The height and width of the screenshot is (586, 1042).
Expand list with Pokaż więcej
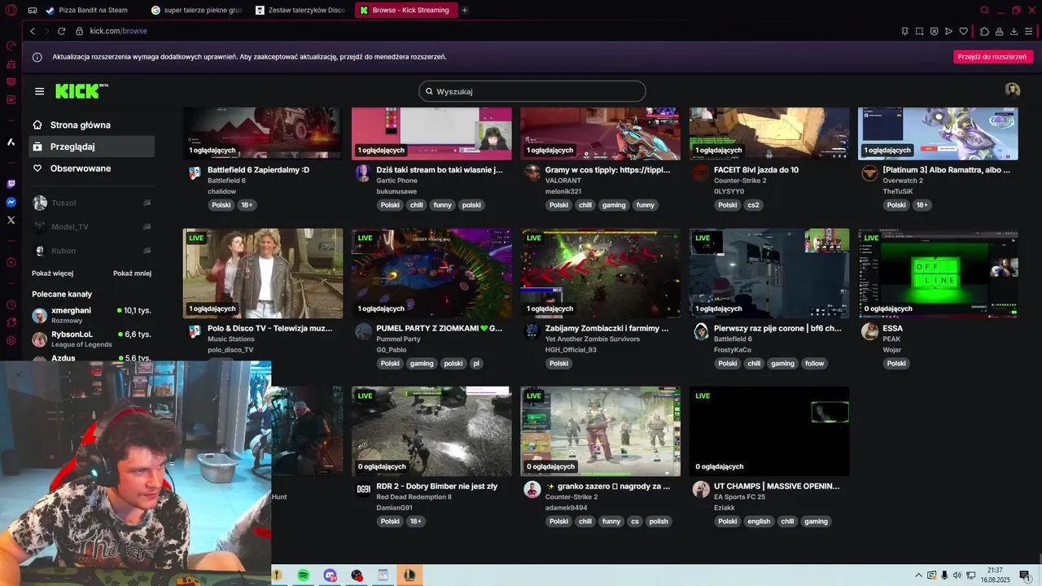(x=53, y=273)
